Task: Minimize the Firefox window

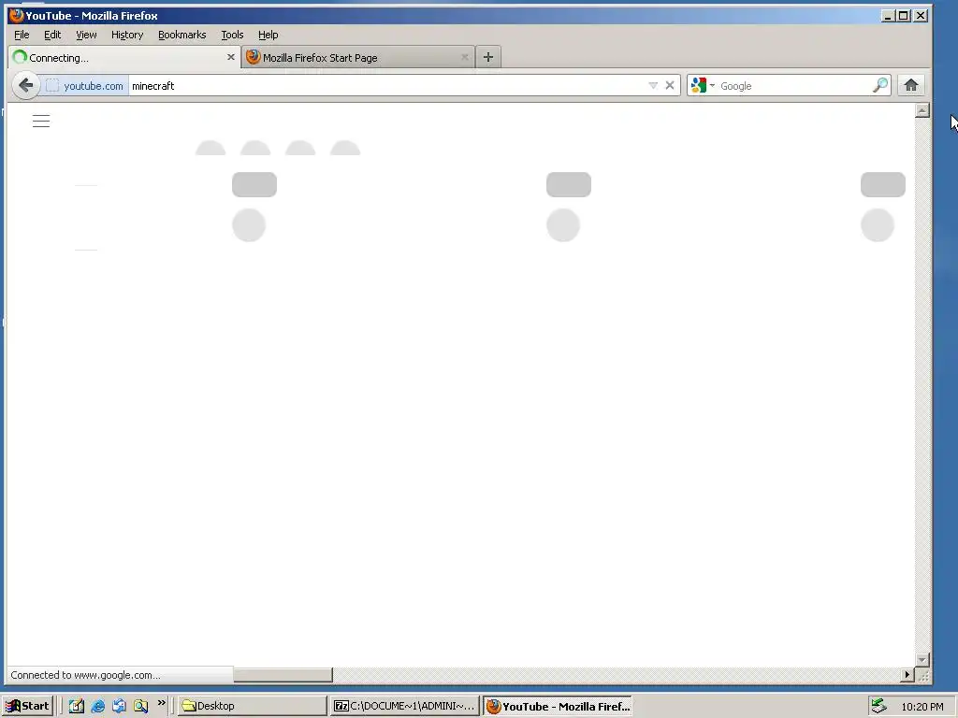Action: 888,16
